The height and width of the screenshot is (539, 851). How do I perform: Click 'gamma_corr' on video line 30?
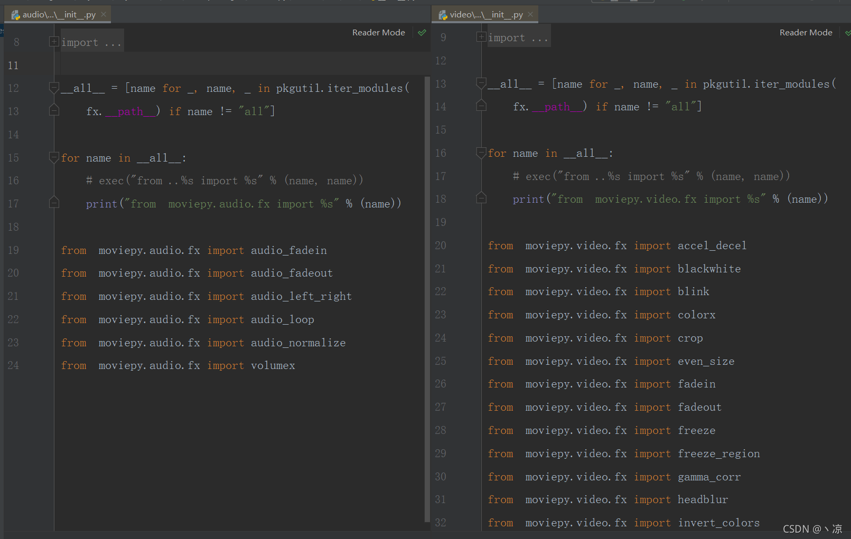coord(709,477)
